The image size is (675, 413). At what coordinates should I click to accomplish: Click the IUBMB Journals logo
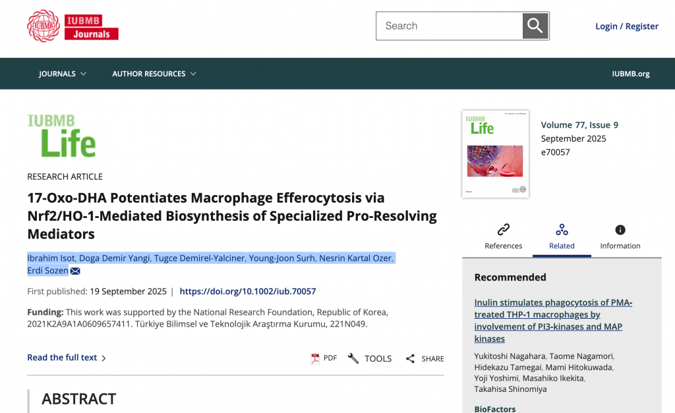pyautogui.click(x=73, y=26)
